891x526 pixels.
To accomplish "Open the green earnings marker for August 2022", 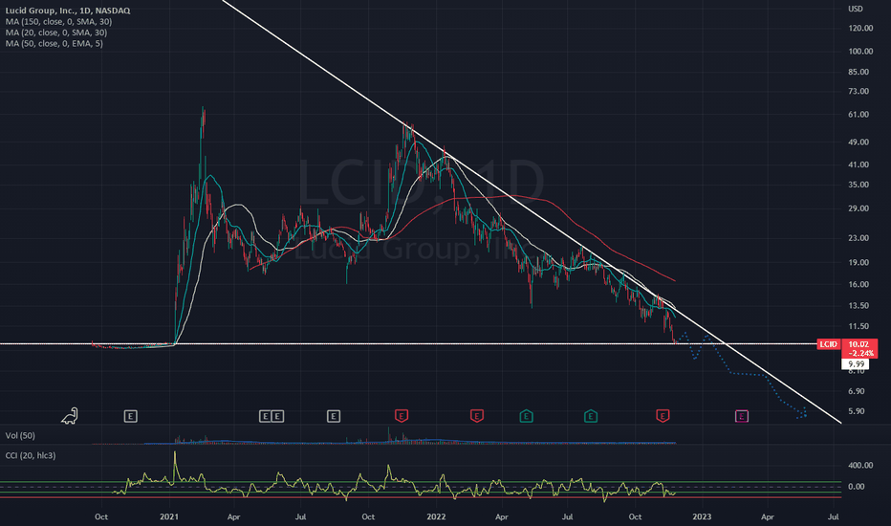I will tap(591, 416).
